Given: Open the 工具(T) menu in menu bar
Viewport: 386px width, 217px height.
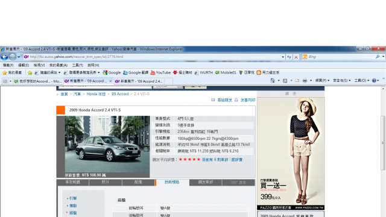Looking at the screenshot, I should pyautogui.click(x=77, y=65).
